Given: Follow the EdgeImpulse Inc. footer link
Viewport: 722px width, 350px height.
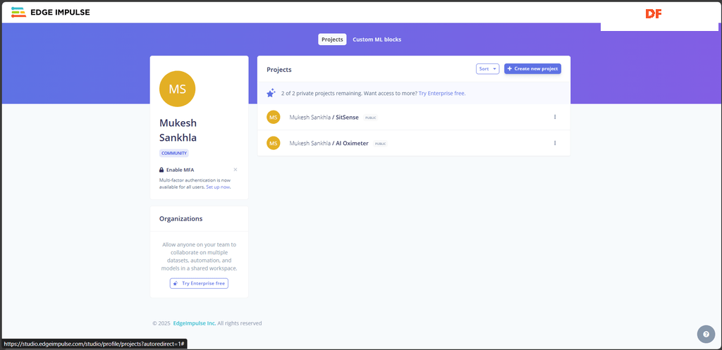Looking at the screenshot, I should 195,323.
